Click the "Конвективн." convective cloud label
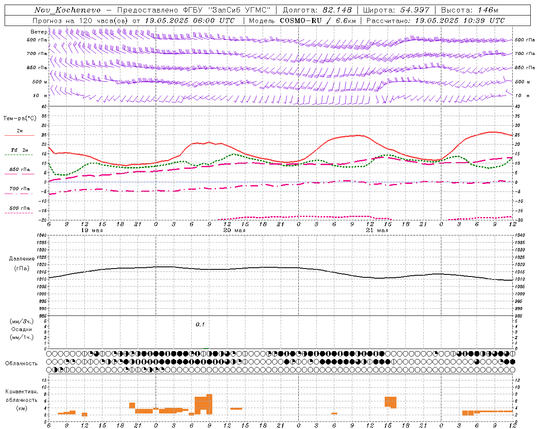The height and width of the screenshot is (429, 537). [22, 392]
